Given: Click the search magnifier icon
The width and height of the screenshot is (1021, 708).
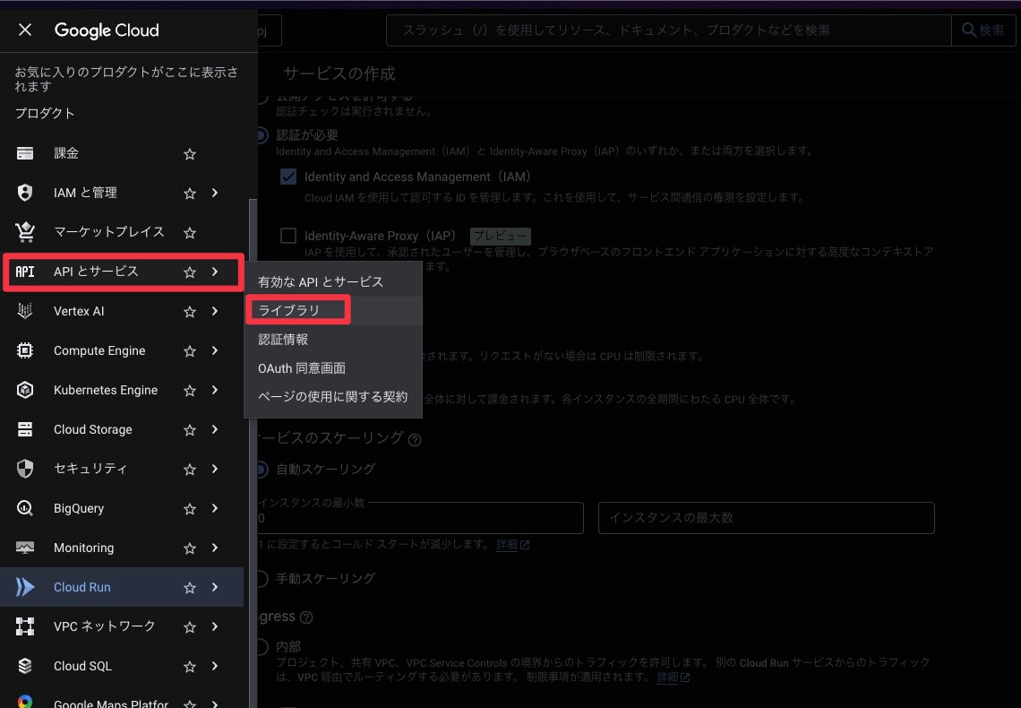Looking at the screenshot, I should (x=968, y=30).
